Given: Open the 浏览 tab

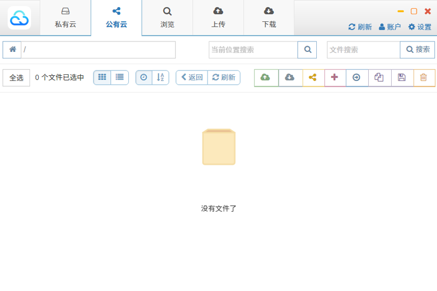Looking at the screenshot, I should point(167,18).
